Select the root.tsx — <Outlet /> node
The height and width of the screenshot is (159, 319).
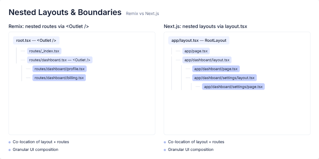pyautogui.click(x=36, y=41)
